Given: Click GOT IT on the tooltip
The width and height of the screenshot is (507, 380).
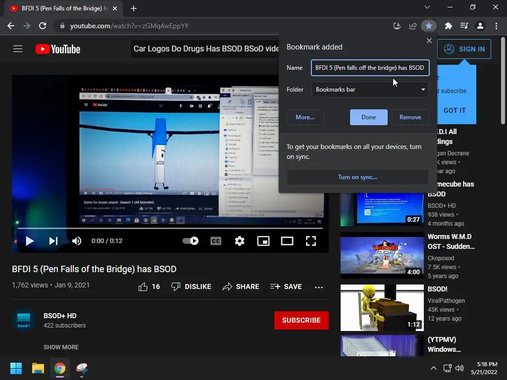Looking at the screenshot, I should point(455,110).
